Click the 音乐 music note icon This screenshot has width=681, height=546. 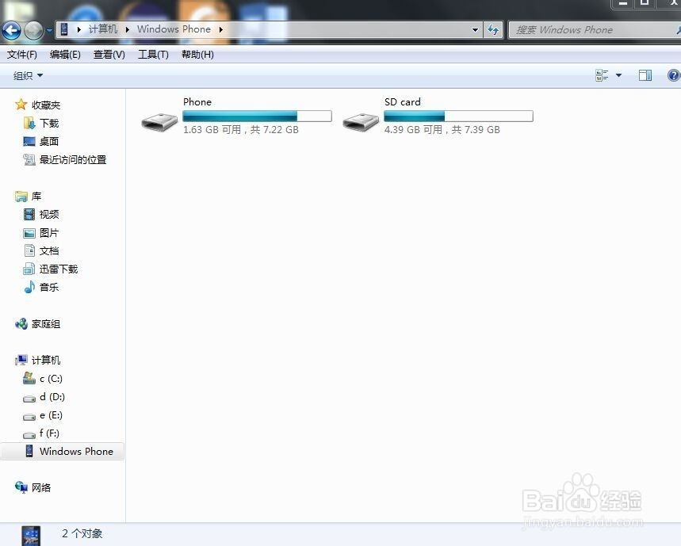pyautogui.click(x=29, y=287)
